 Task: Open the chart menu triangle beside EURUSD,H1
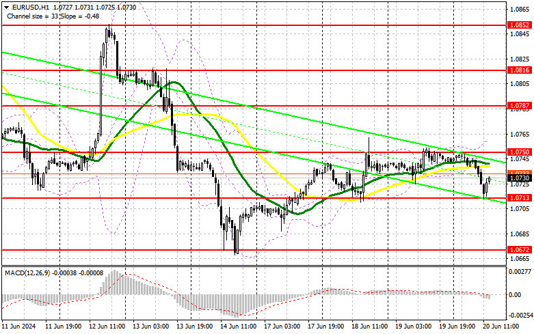6,8
